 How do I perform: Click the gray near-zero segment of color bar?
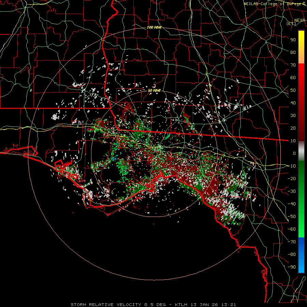(x=301, y=151)
